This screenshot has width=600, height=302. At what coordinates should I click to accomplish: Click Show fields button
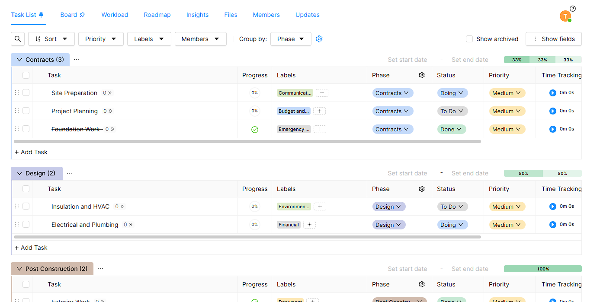(553, 39)
